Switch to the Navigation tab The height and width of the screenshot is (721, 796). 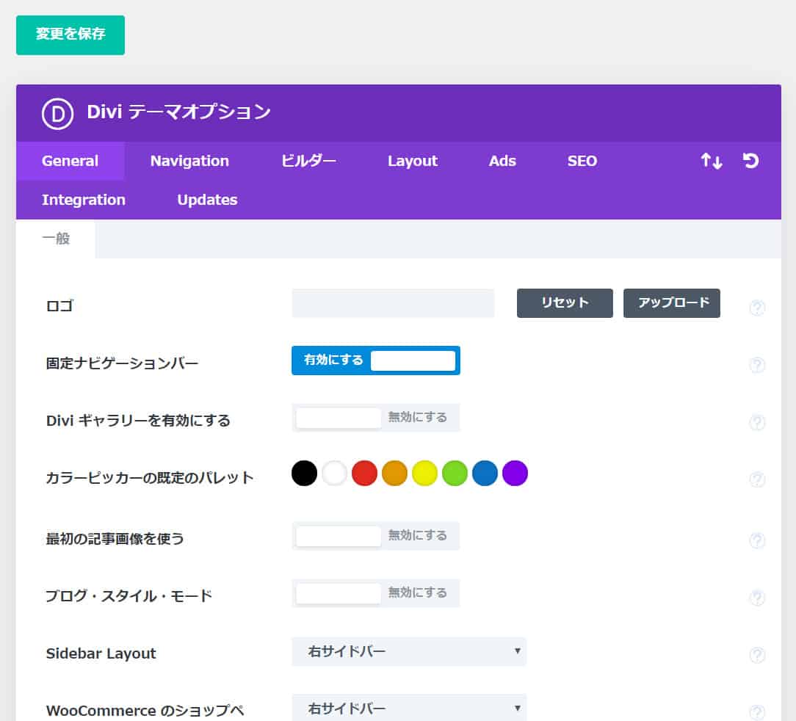tap(189, 161)
